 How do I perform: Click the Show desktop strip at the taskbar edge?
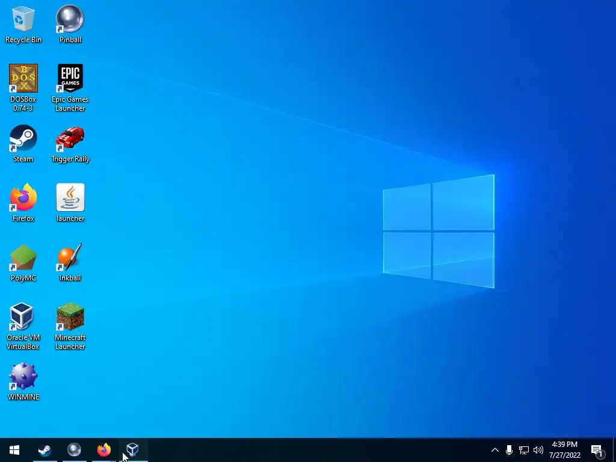(614, 450)
